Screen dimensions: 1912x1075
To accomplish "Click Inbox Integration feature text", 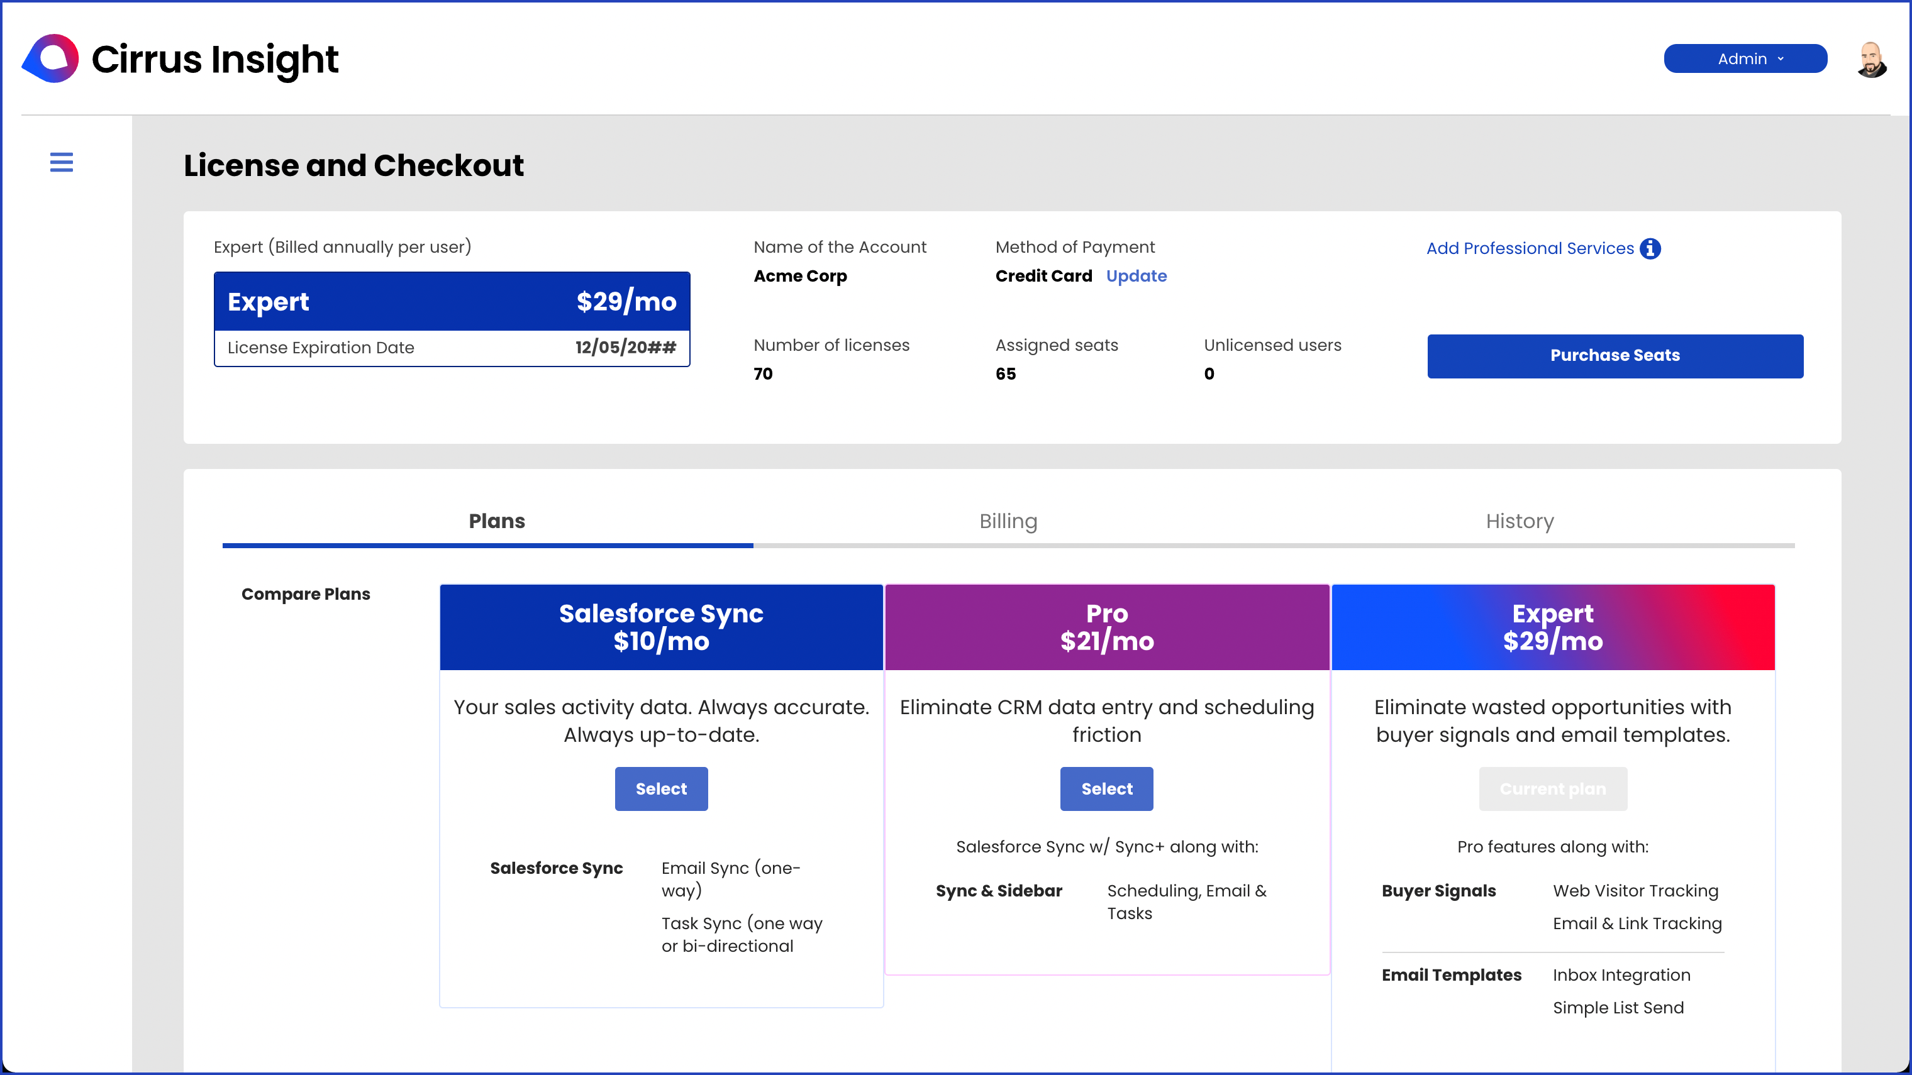I will [1621, 976].
